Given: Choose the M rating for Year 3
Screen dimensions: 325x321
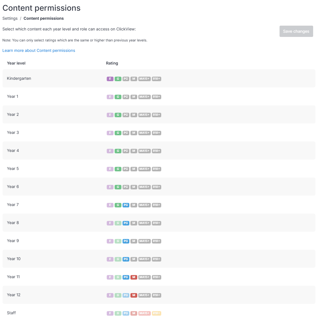Looking at the screenshot, I should (x=134, y=133).
